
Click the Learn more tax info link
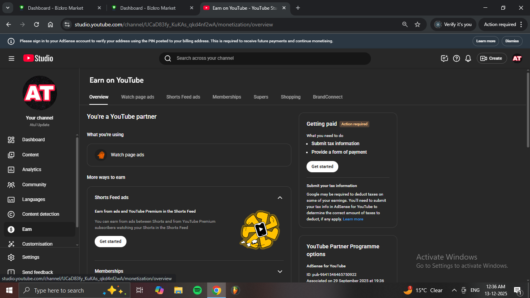click(353, 219)
